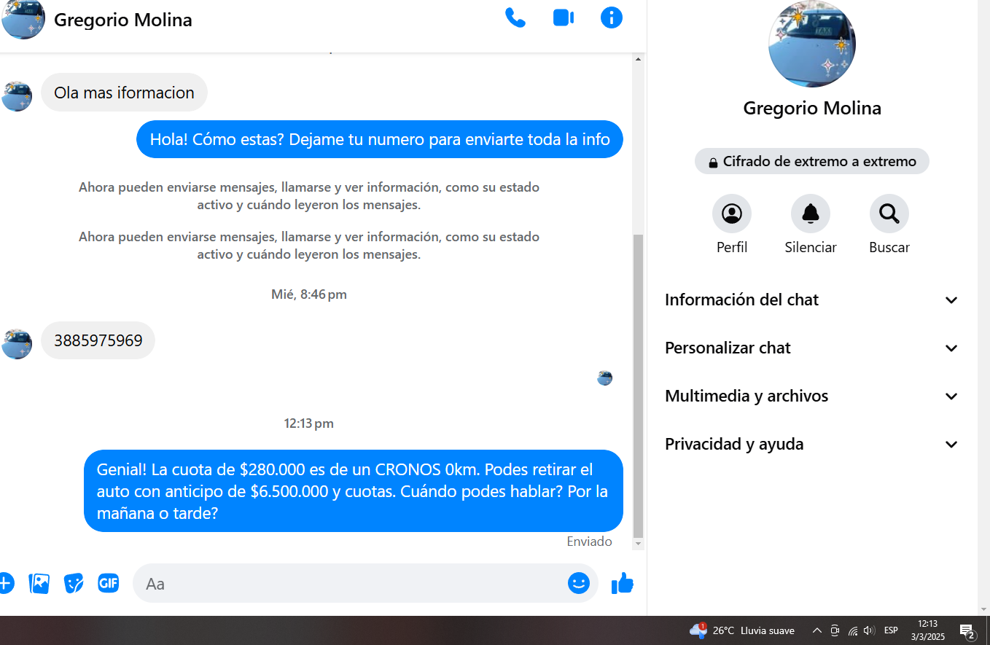This screenshot has width=990, height=645.
Task: Click the Cifrado de extremo a extremo badge
Action: (x=811, y=162)
